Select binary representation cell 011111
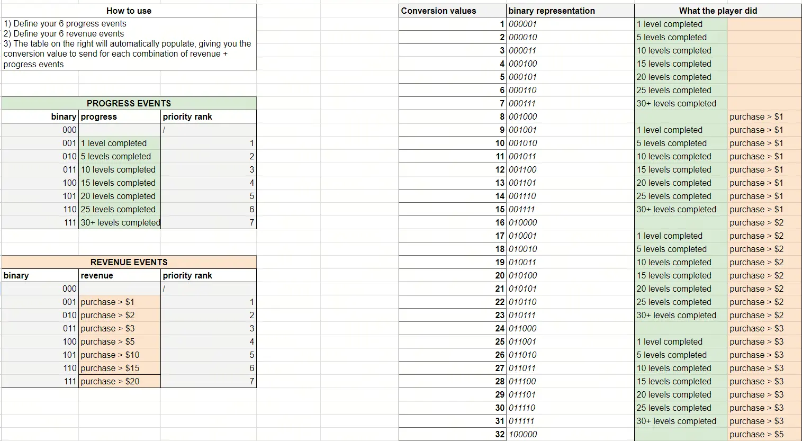This screenshot has width=802, height=441. click(x=570, y=421)
